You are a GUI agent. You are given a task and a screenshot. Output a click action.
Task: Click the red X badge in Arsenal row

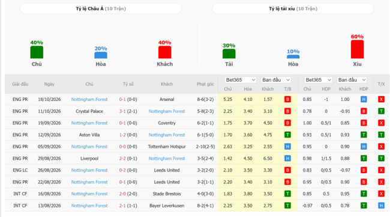point(381,99)
